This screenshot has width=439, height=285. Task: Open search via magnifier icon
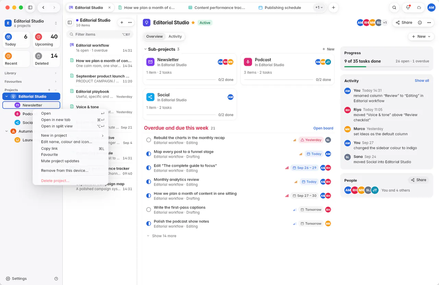394,8
